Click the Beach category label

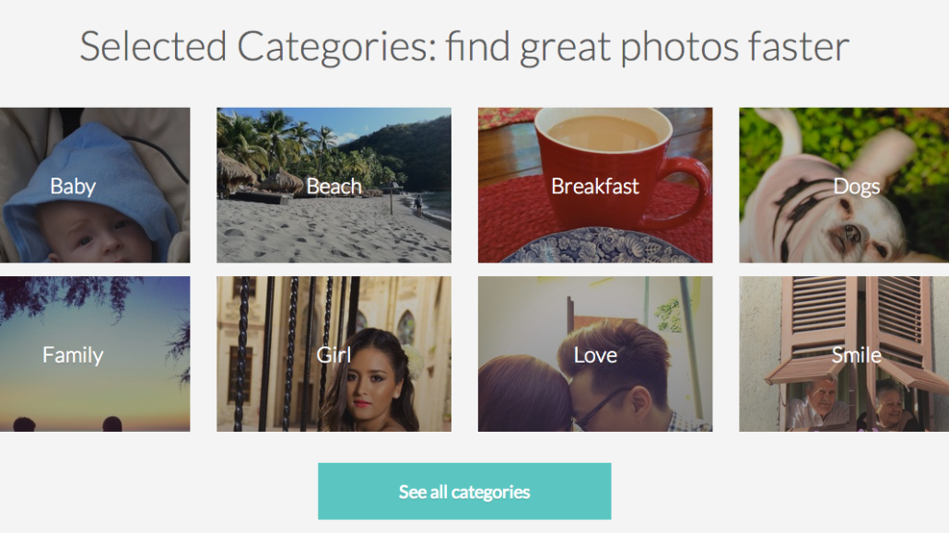[x=334, y=187]
